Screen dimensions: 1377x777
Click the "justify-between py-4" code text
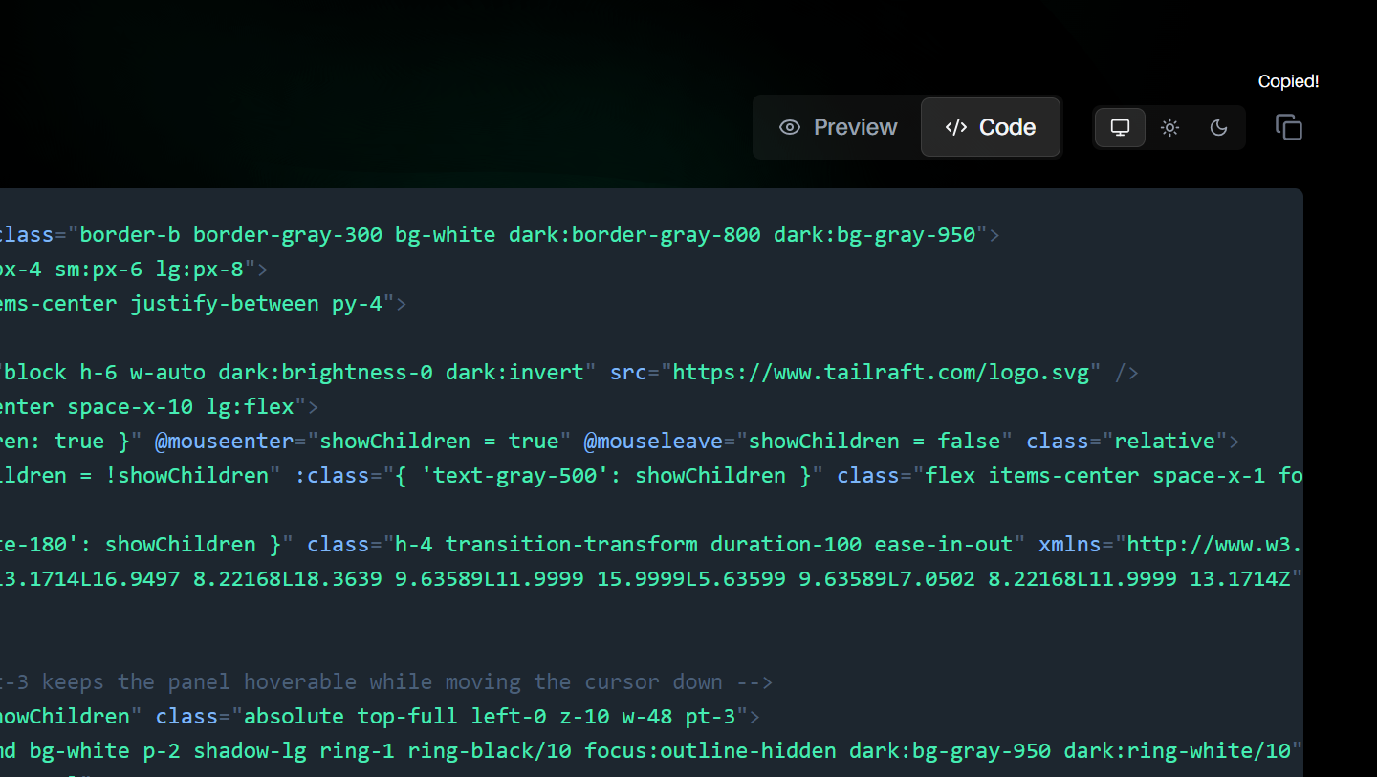256,304
